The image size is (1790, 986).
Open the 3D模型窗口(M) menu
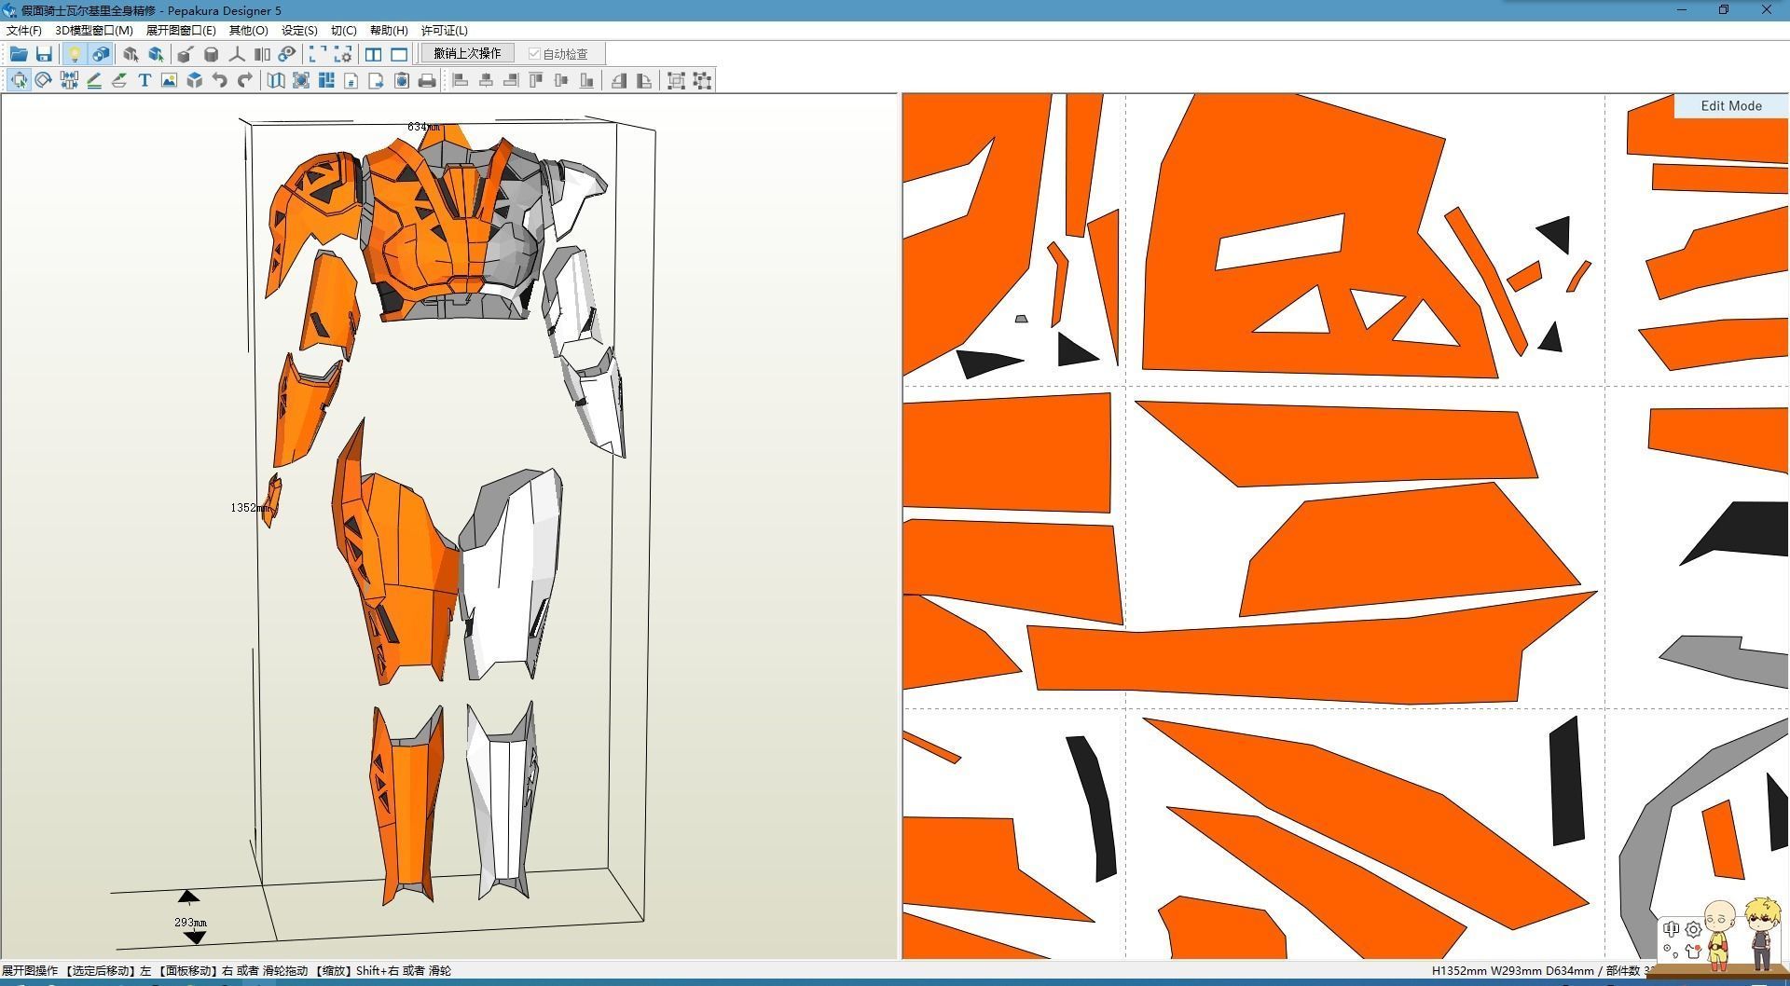point(93,30)
